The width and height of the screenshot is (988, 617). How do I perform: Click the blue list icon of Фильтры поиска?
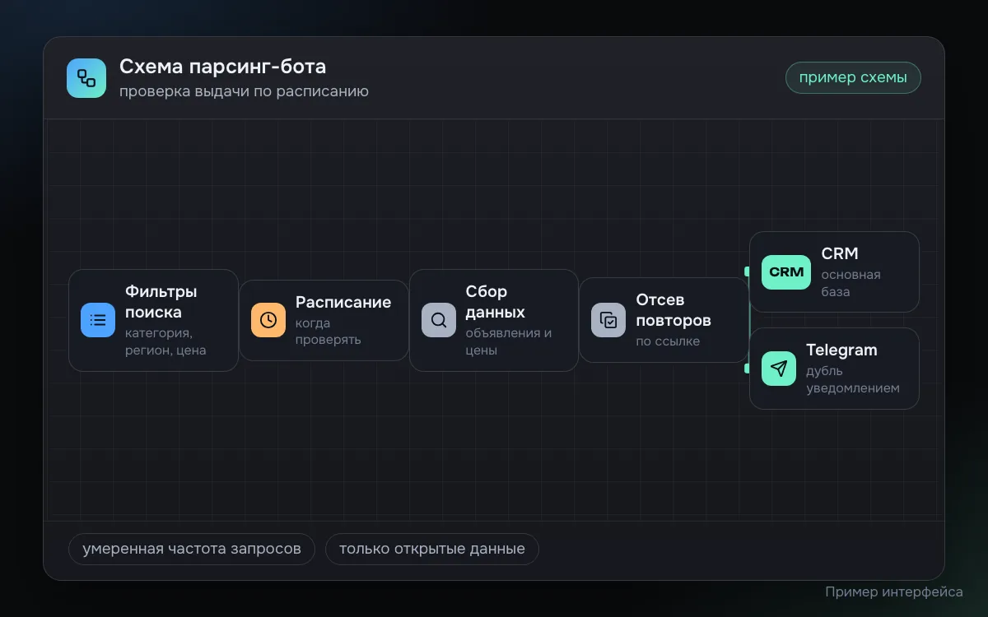98,320
